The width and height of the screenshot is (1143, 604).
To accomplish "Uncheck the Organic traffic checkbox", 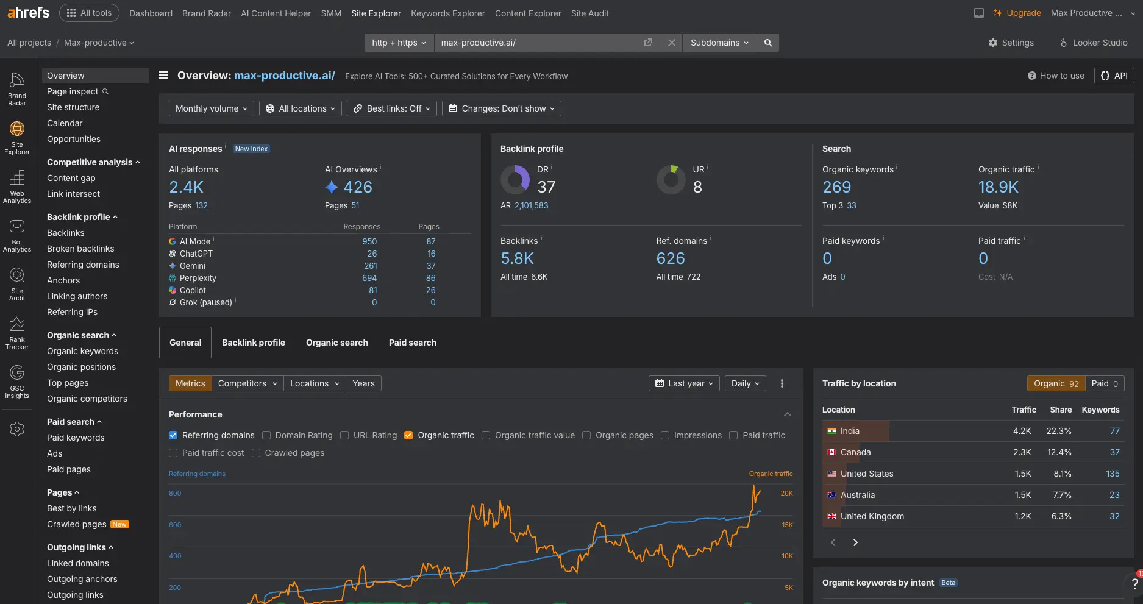I will point(408,435).
